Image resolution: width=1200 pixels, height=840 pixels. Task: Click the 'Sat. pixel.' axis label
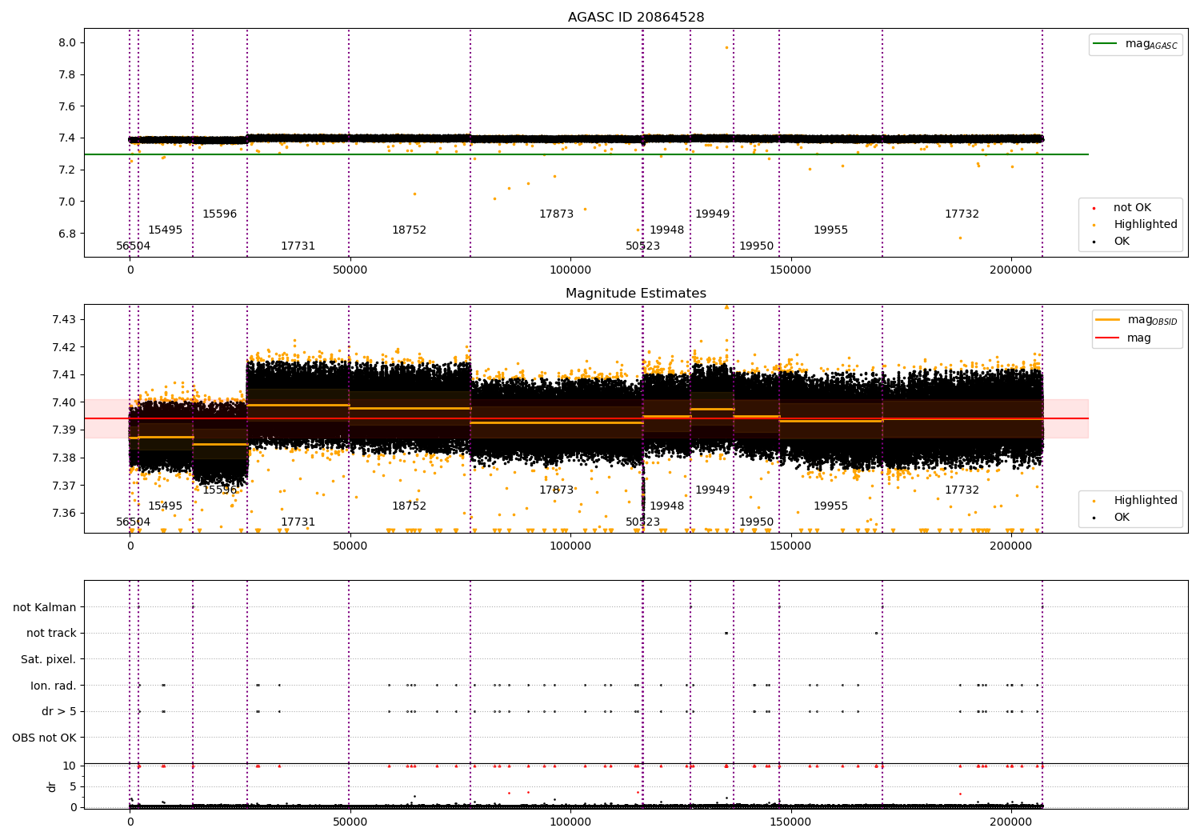coord(49,660)
